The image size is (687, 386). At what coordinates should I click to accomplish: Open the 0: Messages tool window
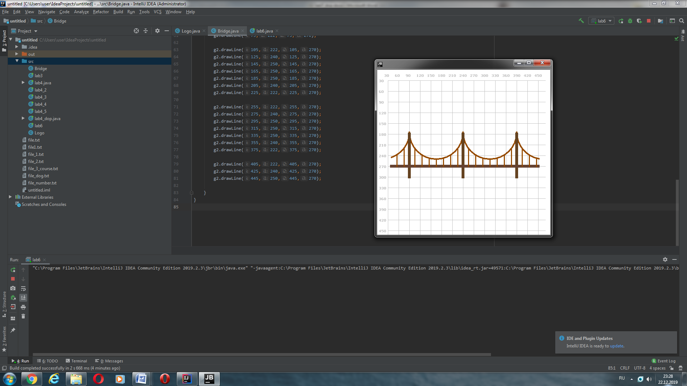[x=109, y=361]
